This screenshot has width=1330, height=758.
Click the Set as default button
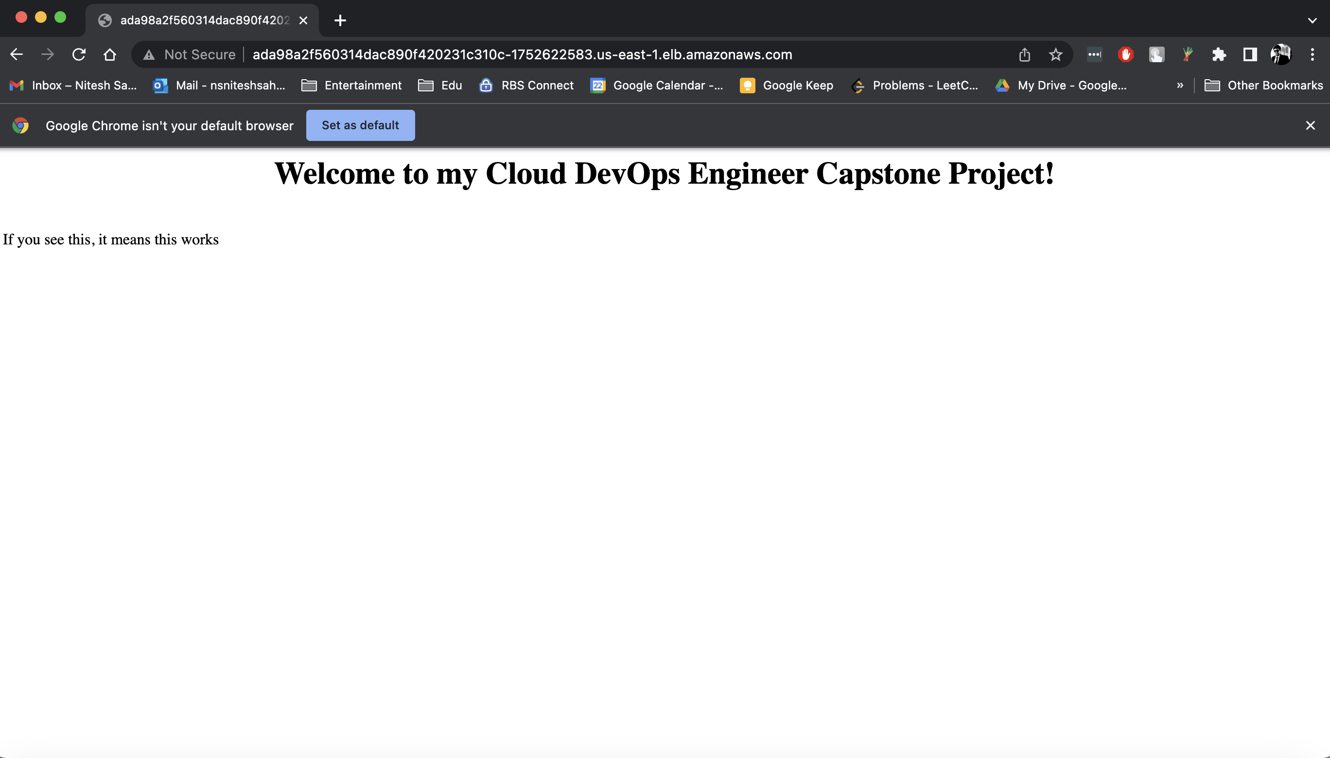360,125
